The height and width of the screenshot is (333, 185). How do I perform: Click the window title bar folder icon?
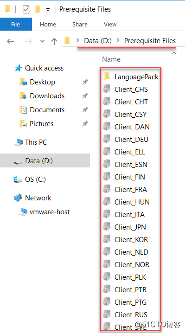coord(7,9)
